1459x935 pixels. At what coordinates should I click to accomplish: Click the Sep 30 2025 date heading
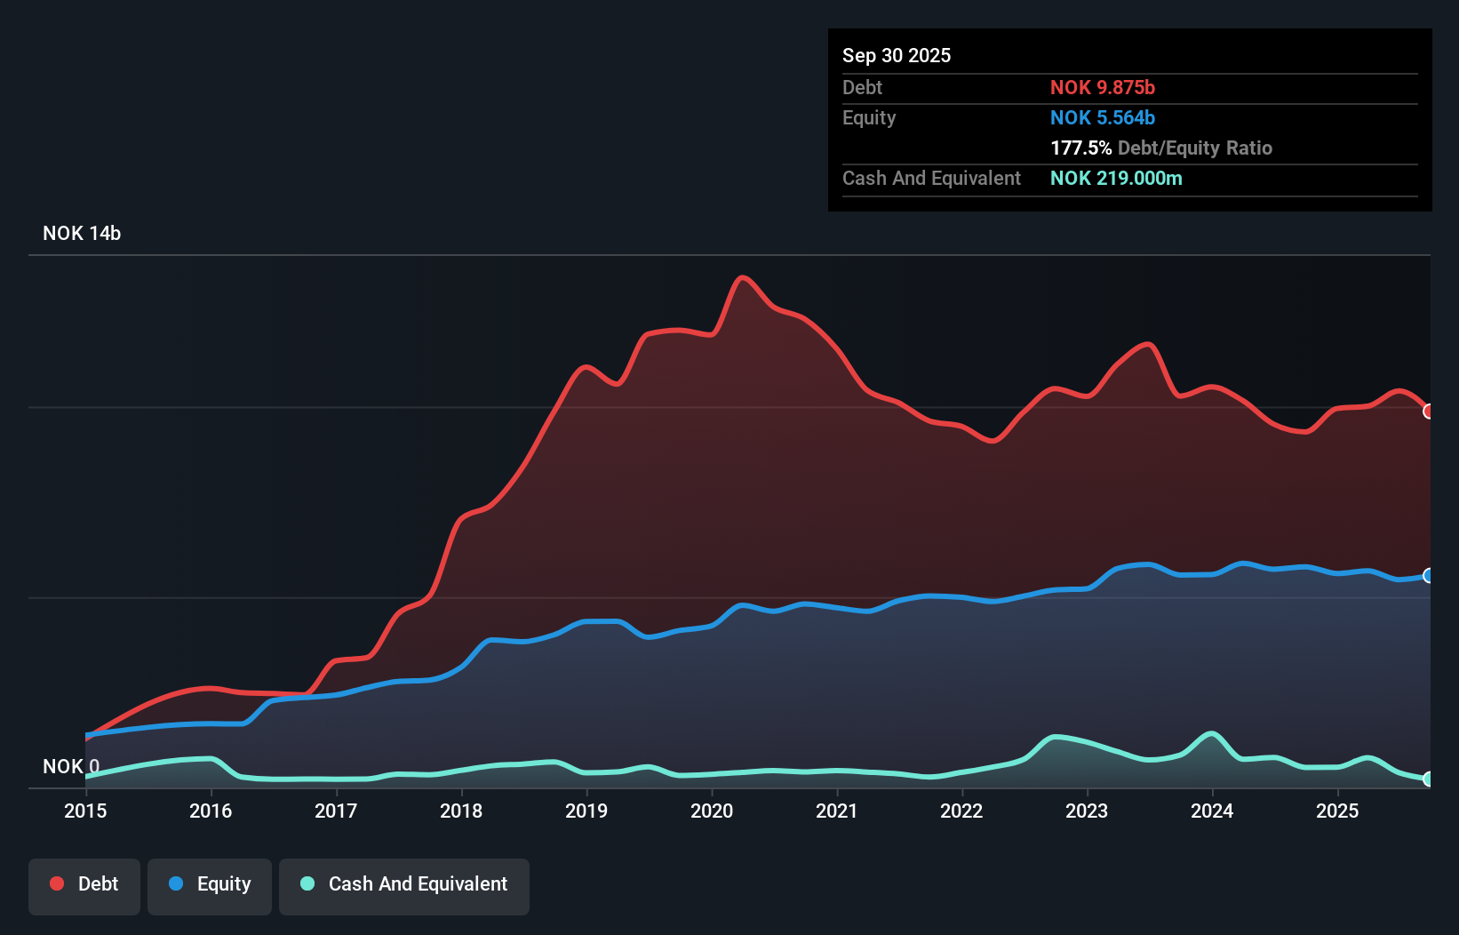897,55
